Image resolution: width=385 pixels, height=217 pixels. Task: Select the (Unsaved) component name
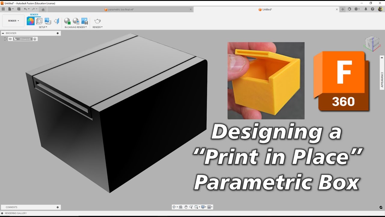pos(25,39)
